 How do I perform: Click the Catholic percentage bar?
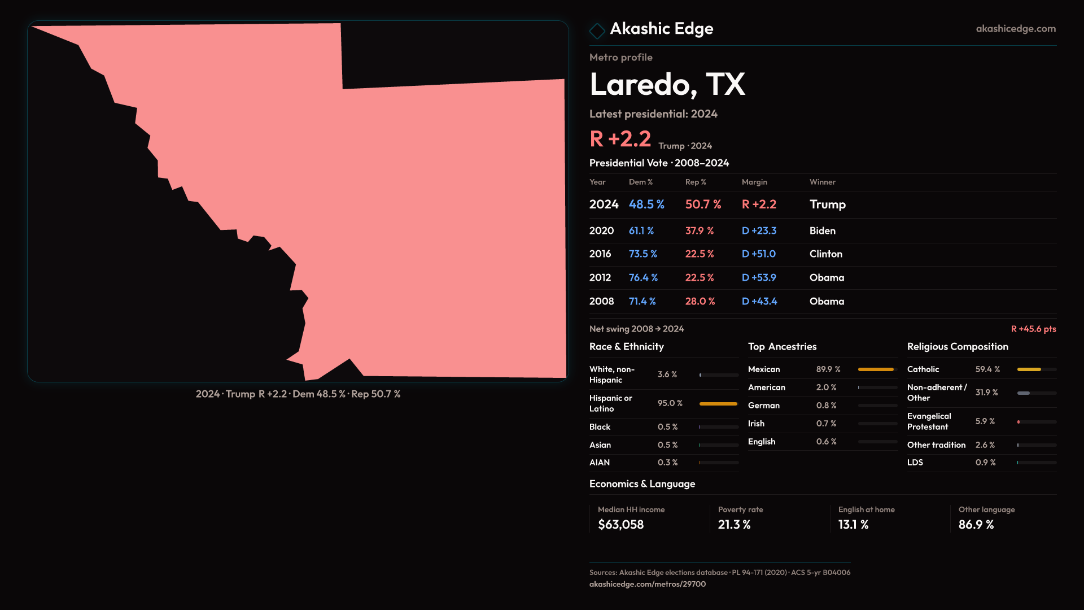click(1029, 369)
